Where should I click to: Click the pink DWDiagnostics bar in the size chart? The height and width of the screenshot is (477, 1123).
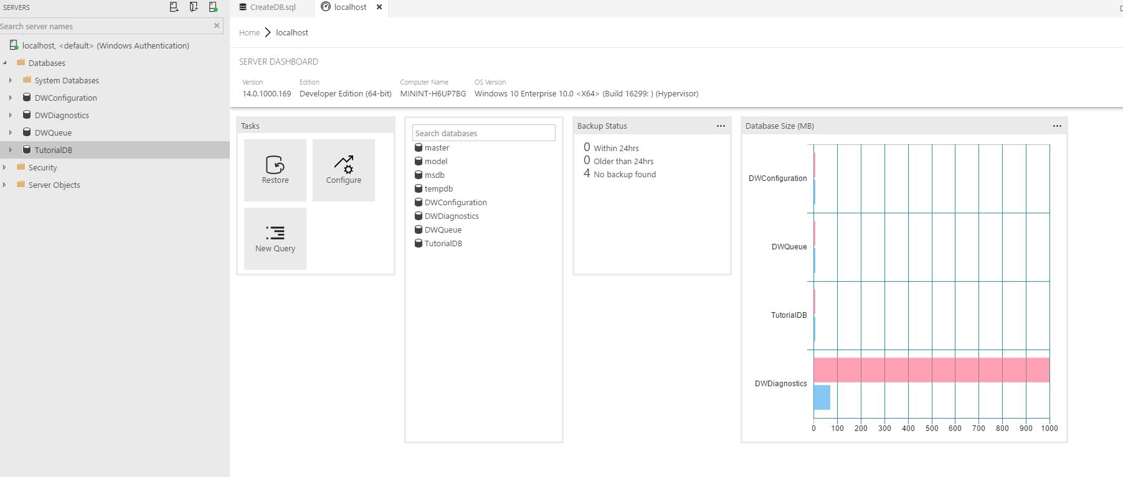(931, 370)
